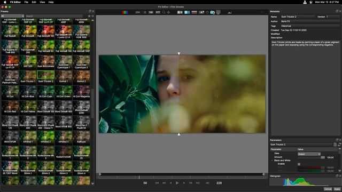
Task: Click the bottom split-line handle below the image
Action: 179,134
